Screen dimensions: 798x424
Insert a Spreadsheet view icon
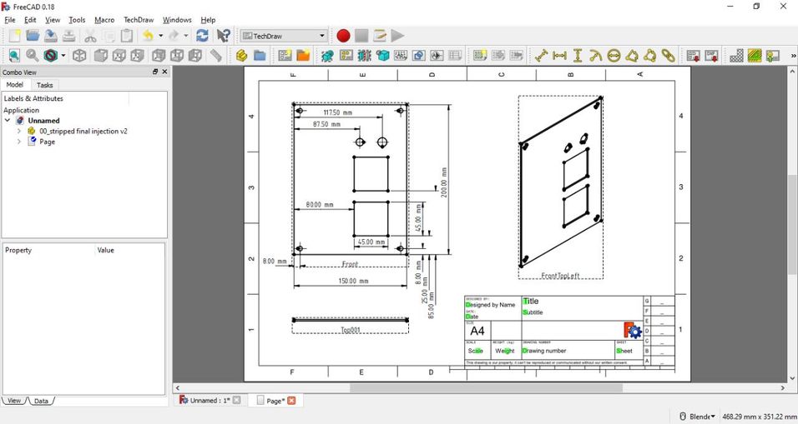click(456, 55)
